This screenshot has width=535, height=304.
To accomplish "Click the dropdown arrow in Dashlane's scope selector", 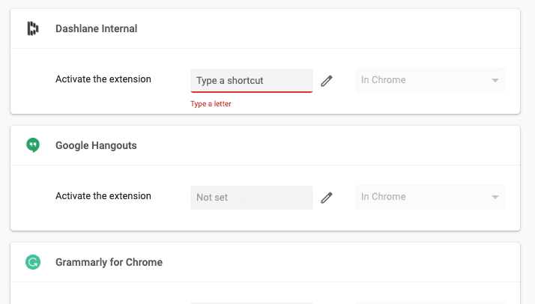I will tap(495, 81).
